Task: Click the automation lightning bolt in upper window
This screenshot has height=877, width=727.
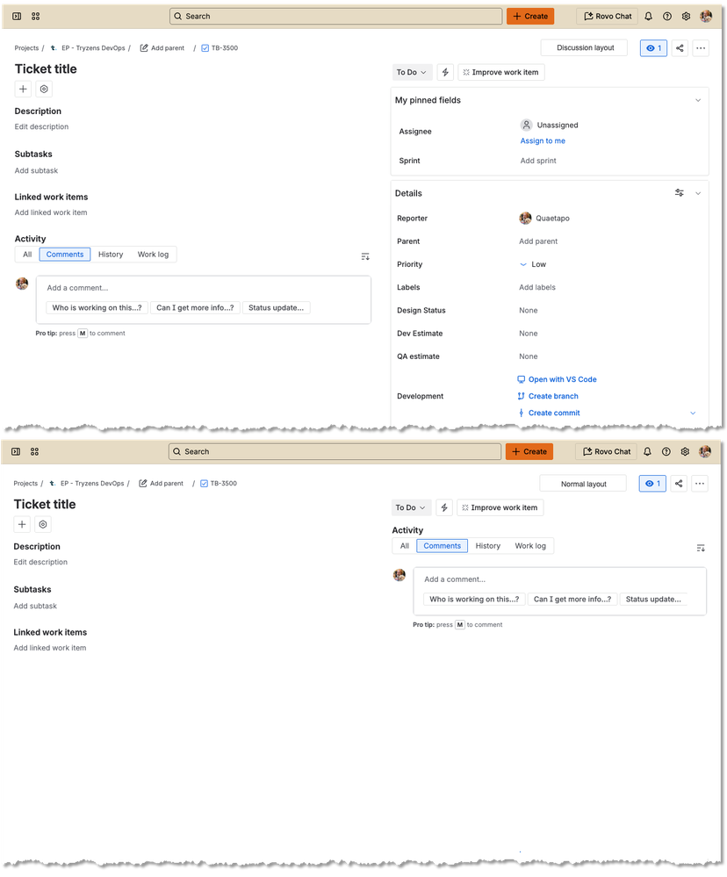Action: [444, 72]
